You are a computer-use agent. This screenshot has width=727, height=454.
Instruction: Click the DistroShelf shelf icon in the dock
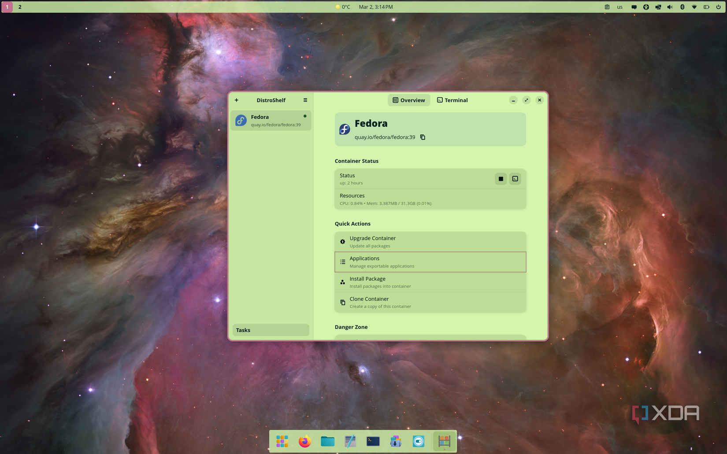(x=444, y=441)
